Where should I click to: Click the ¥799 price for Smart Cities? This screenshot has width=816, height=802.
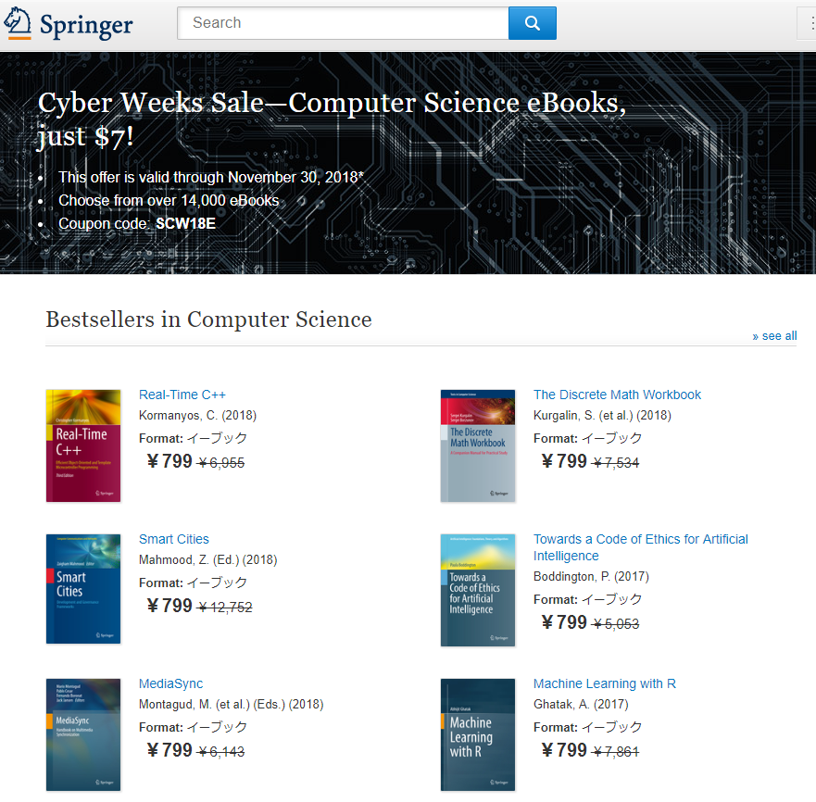click(x=169, y=606)
